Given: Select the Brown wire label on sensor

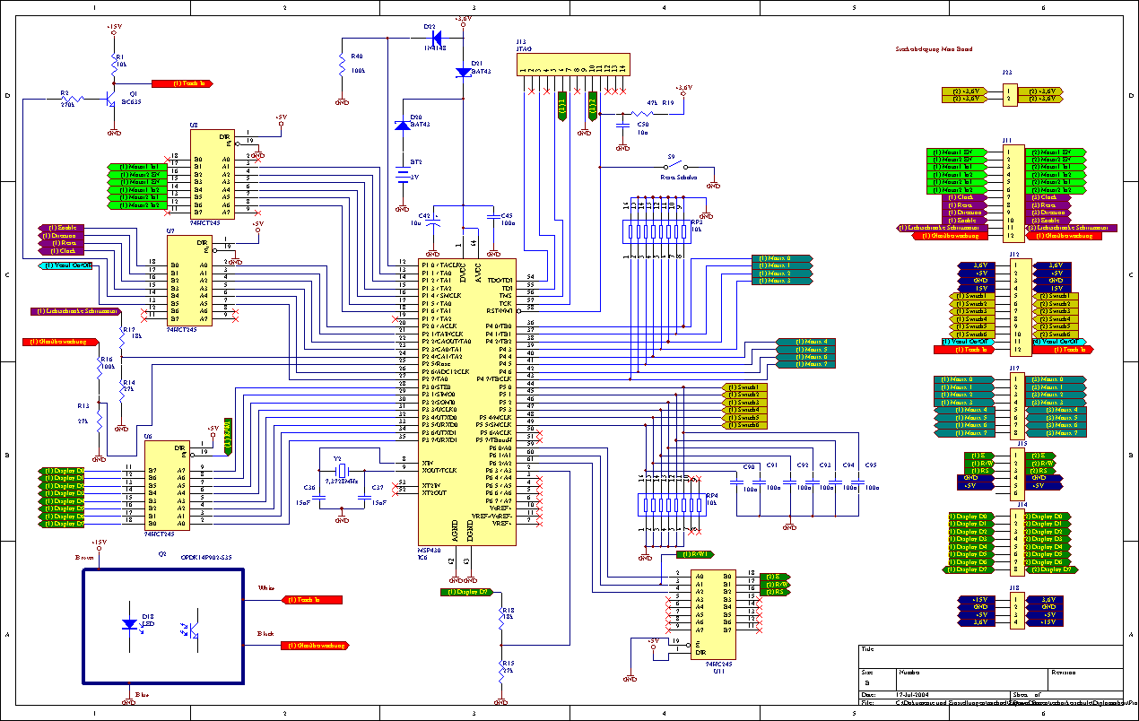Looking at the screenshot, I should 85,558.
